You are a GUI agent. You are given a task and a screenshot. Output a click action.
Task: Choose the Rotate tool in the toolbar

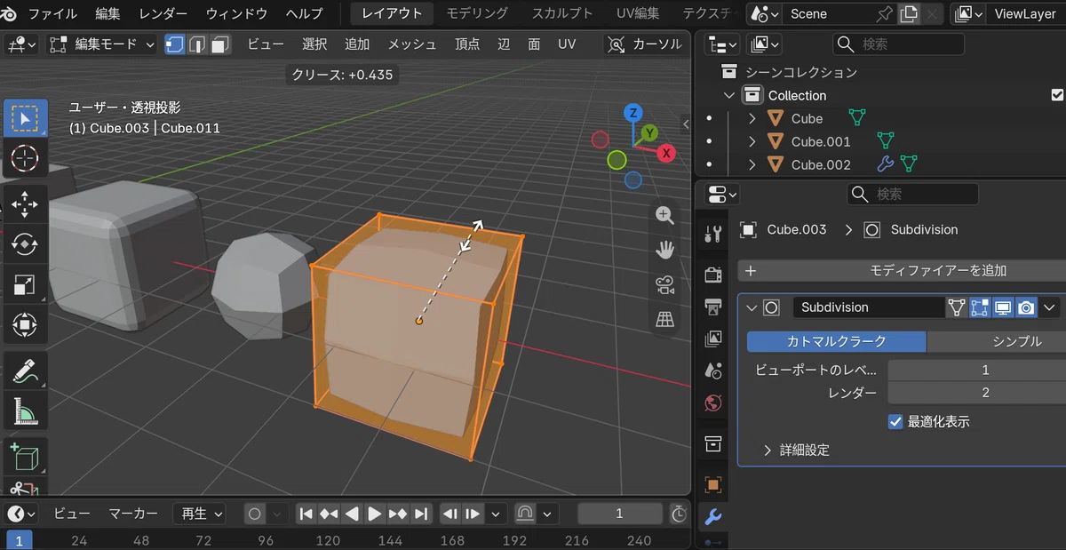(25, 244)
